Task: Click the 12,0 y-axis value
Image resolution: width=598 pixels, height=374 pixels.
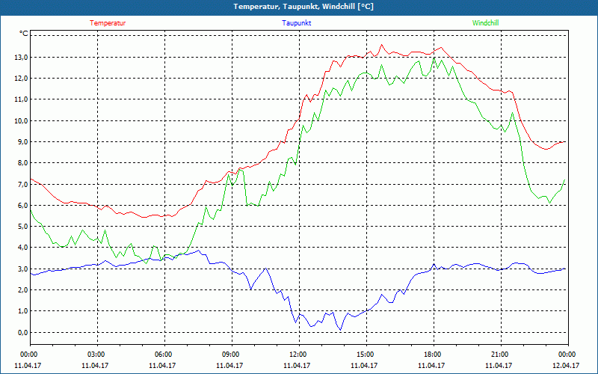Action: 22,79
